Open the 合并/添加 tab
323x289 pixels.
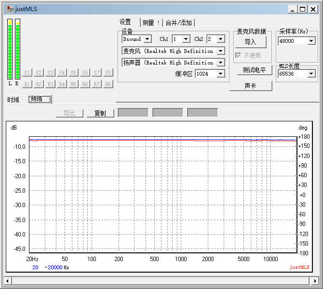pos(178,23)
